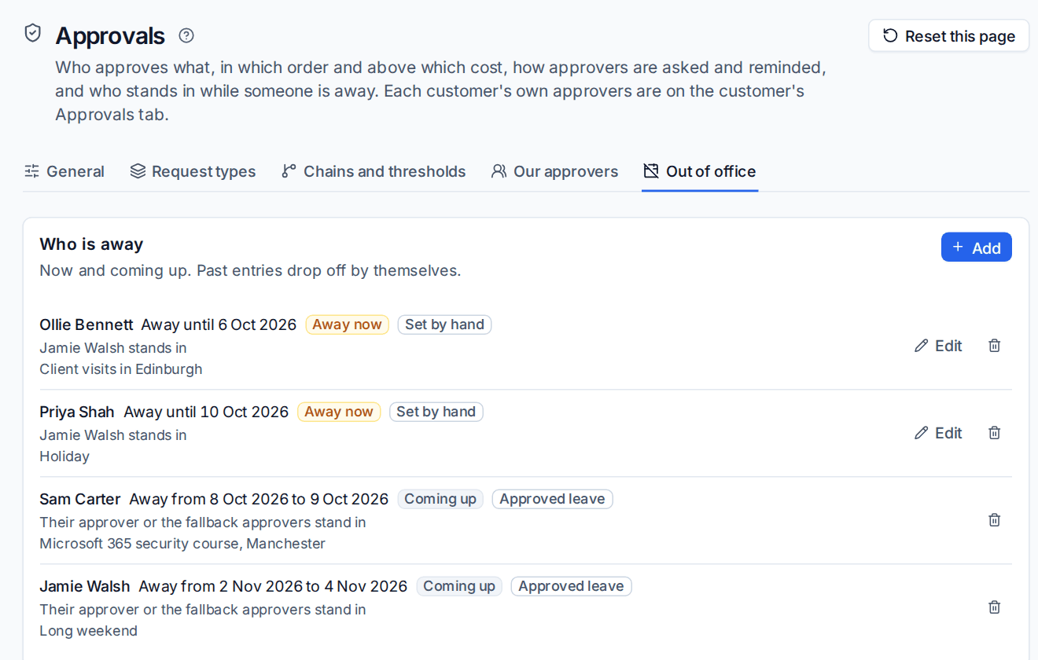Click the shield icon next to Approvals heading

tap(32, 33)
